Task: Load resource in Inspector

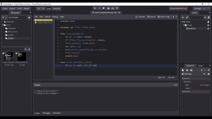Action: (x=187, y=70)
